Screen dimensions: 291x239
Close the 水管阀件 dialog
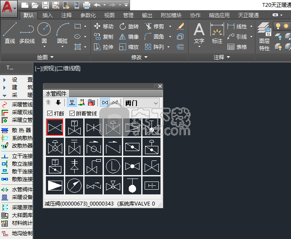(160, 87)
